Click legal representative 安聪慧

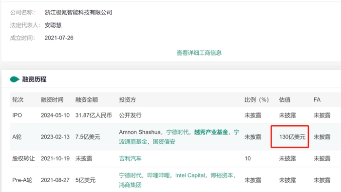[x=53, y=25]
